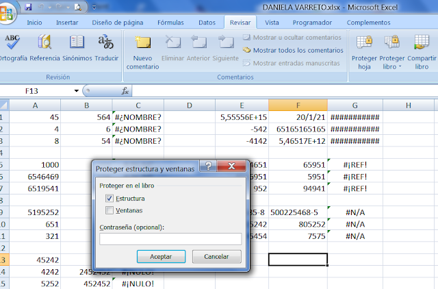Select cell with date 20/1/21
Image resolution: width=438 pixels, height=289 pixels.
(298, 117)
